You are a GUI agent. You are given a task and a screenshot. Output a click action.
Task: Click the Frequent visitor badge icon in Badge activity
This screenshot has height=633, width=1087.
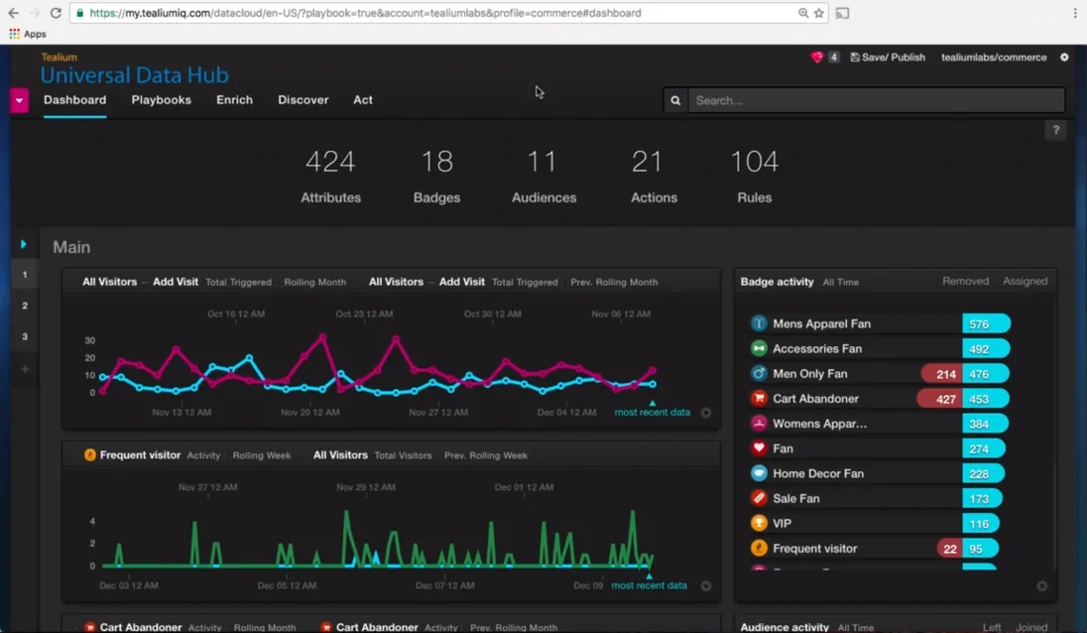coord(759,548)
